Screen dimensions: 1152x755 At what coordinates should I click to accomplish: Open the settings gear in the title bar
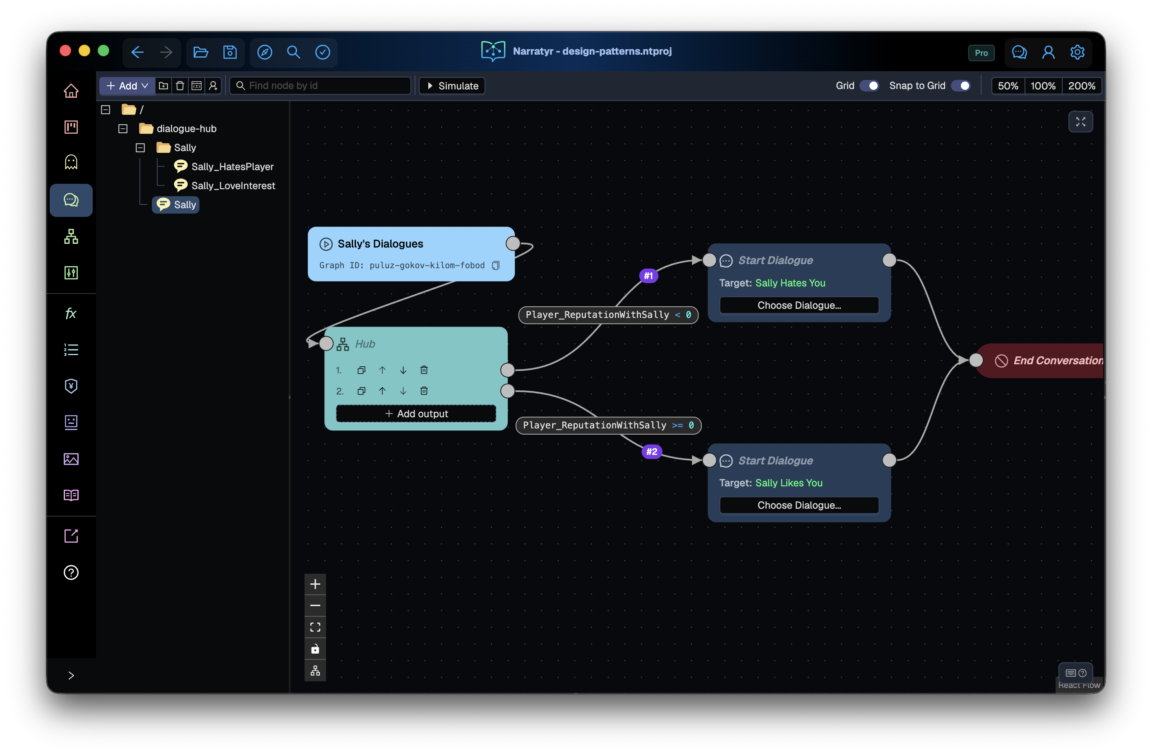[x=1078, y=52]
